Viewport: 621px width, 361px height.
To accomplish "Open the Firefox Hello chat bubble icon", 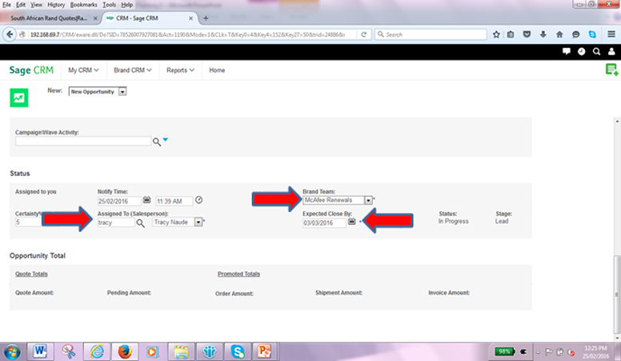I will [x=575, y=34].
